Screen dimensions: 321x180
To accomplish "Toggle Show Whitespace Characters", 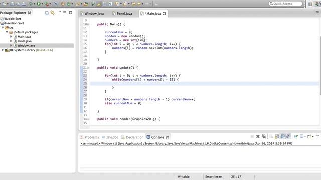I will click(110, 4).
